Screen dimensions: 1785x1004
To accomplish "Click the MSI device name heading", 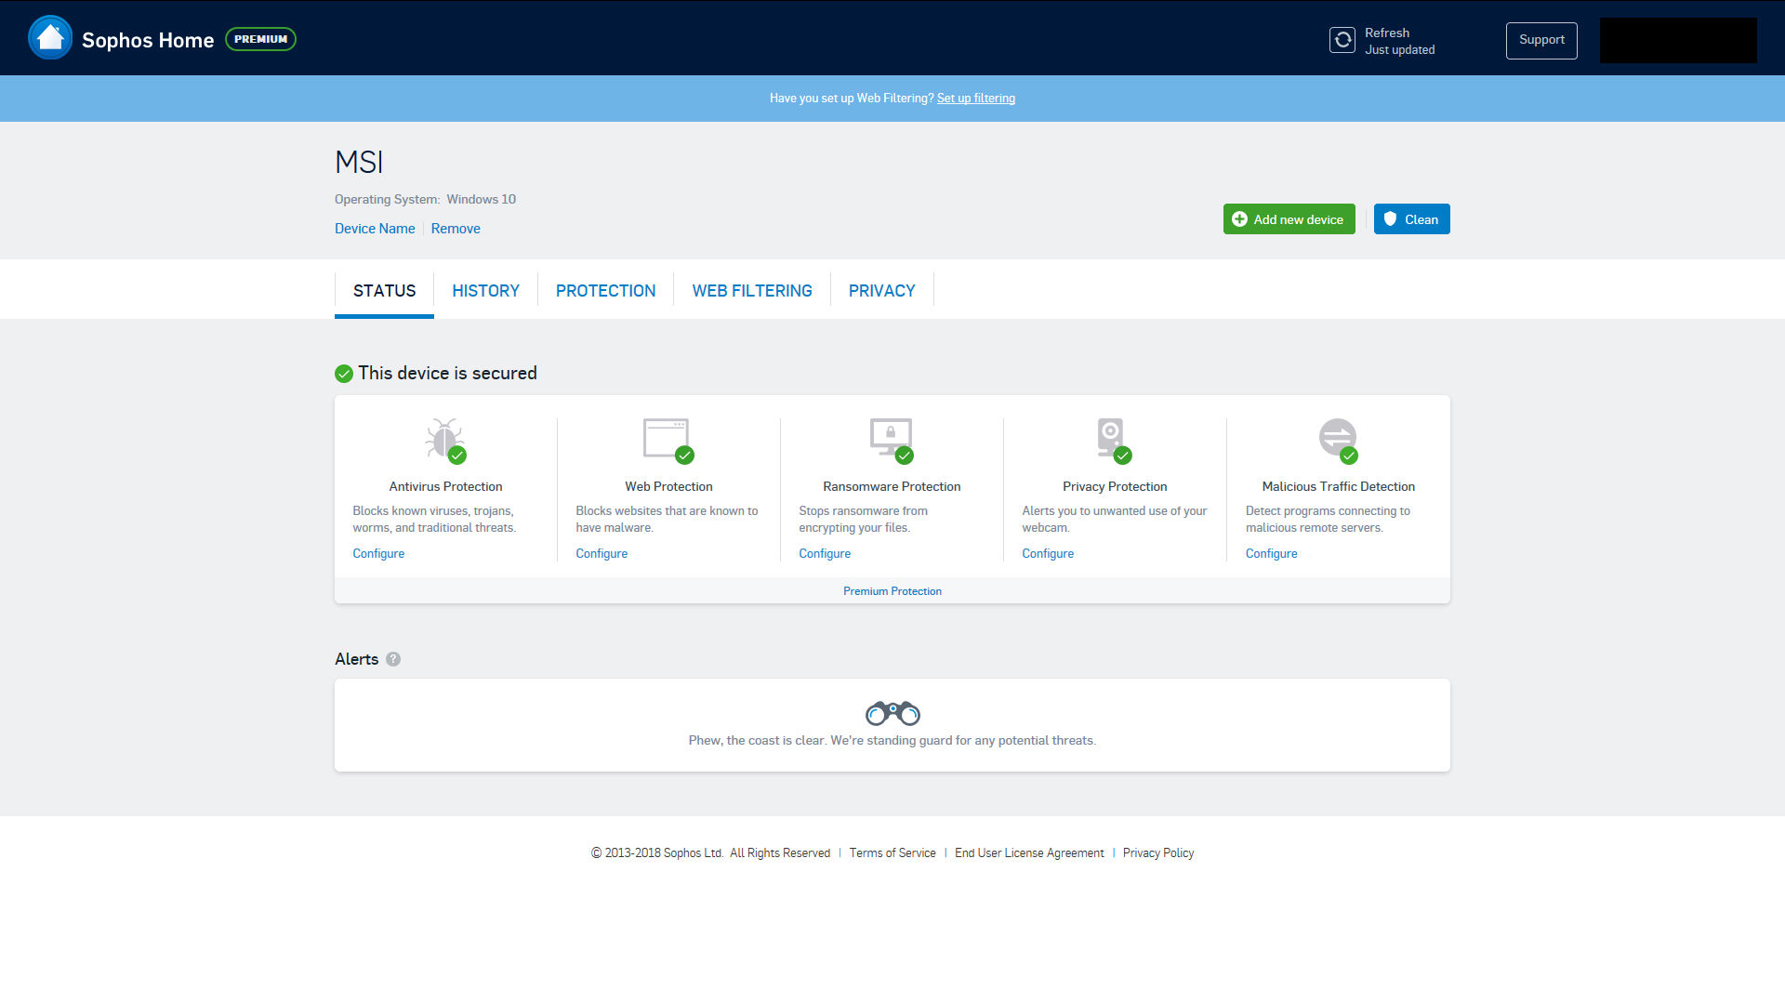I will pyautogui.click(x=359, y=163).
